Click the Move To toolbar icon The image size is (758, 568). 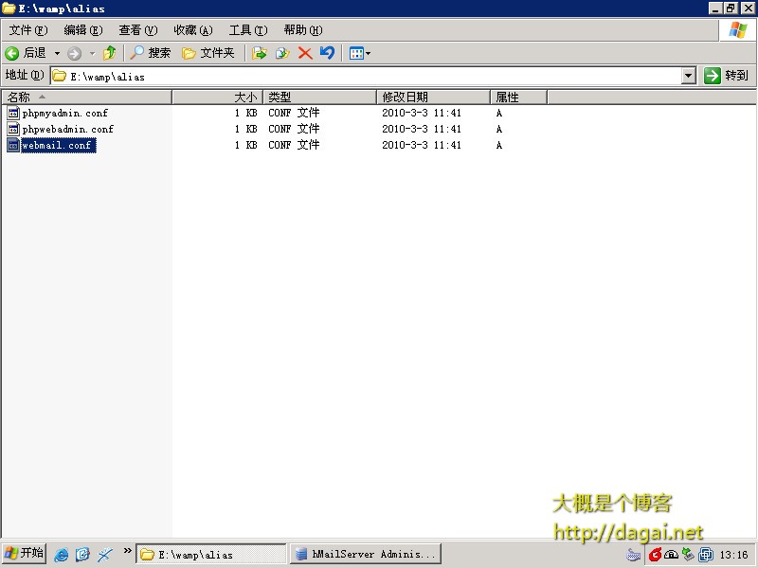259,53
